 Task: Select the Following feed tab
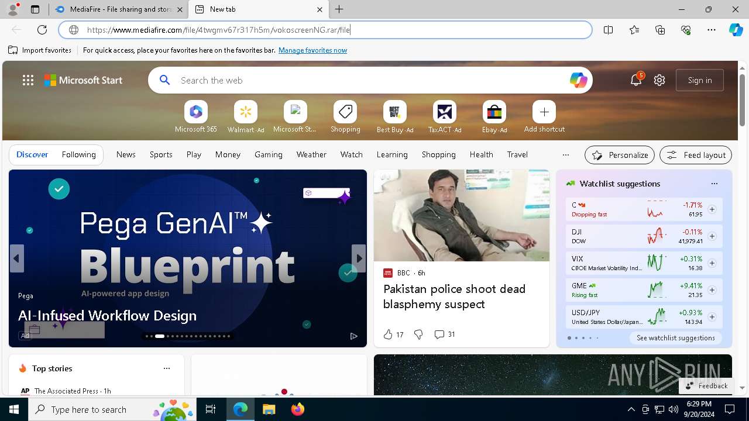pyautogui.click(x=78, y=155)
